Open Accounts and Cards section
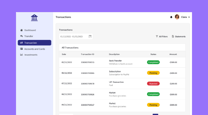 point(35,49)
